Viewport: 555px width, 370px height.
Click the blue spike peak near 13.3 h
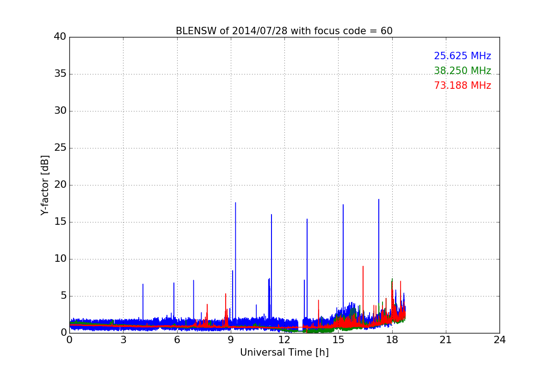[x=307, y=219]
